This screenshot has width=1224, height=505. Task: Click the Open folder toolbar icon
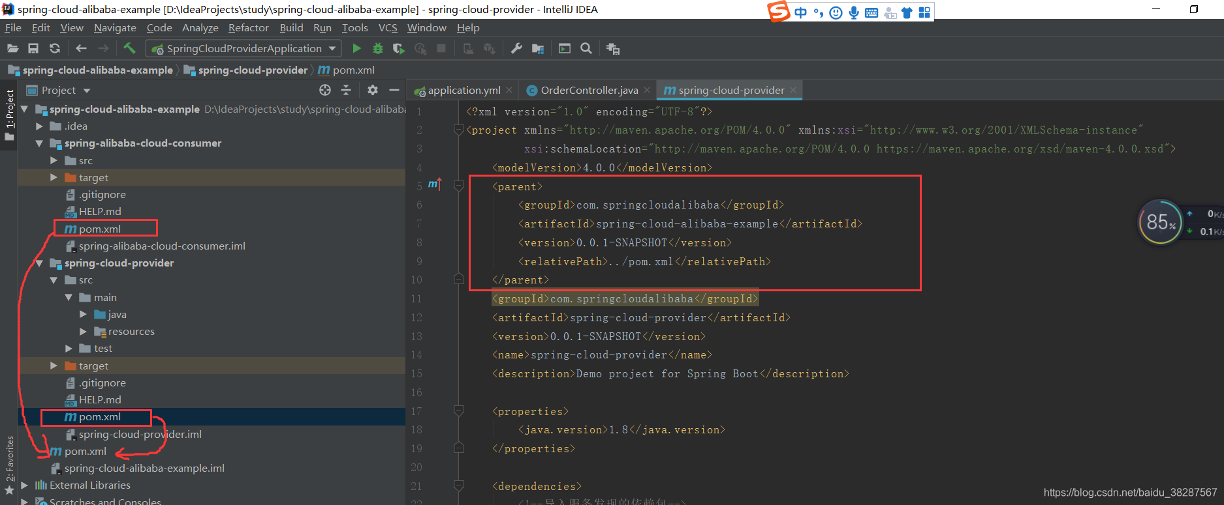12,48
